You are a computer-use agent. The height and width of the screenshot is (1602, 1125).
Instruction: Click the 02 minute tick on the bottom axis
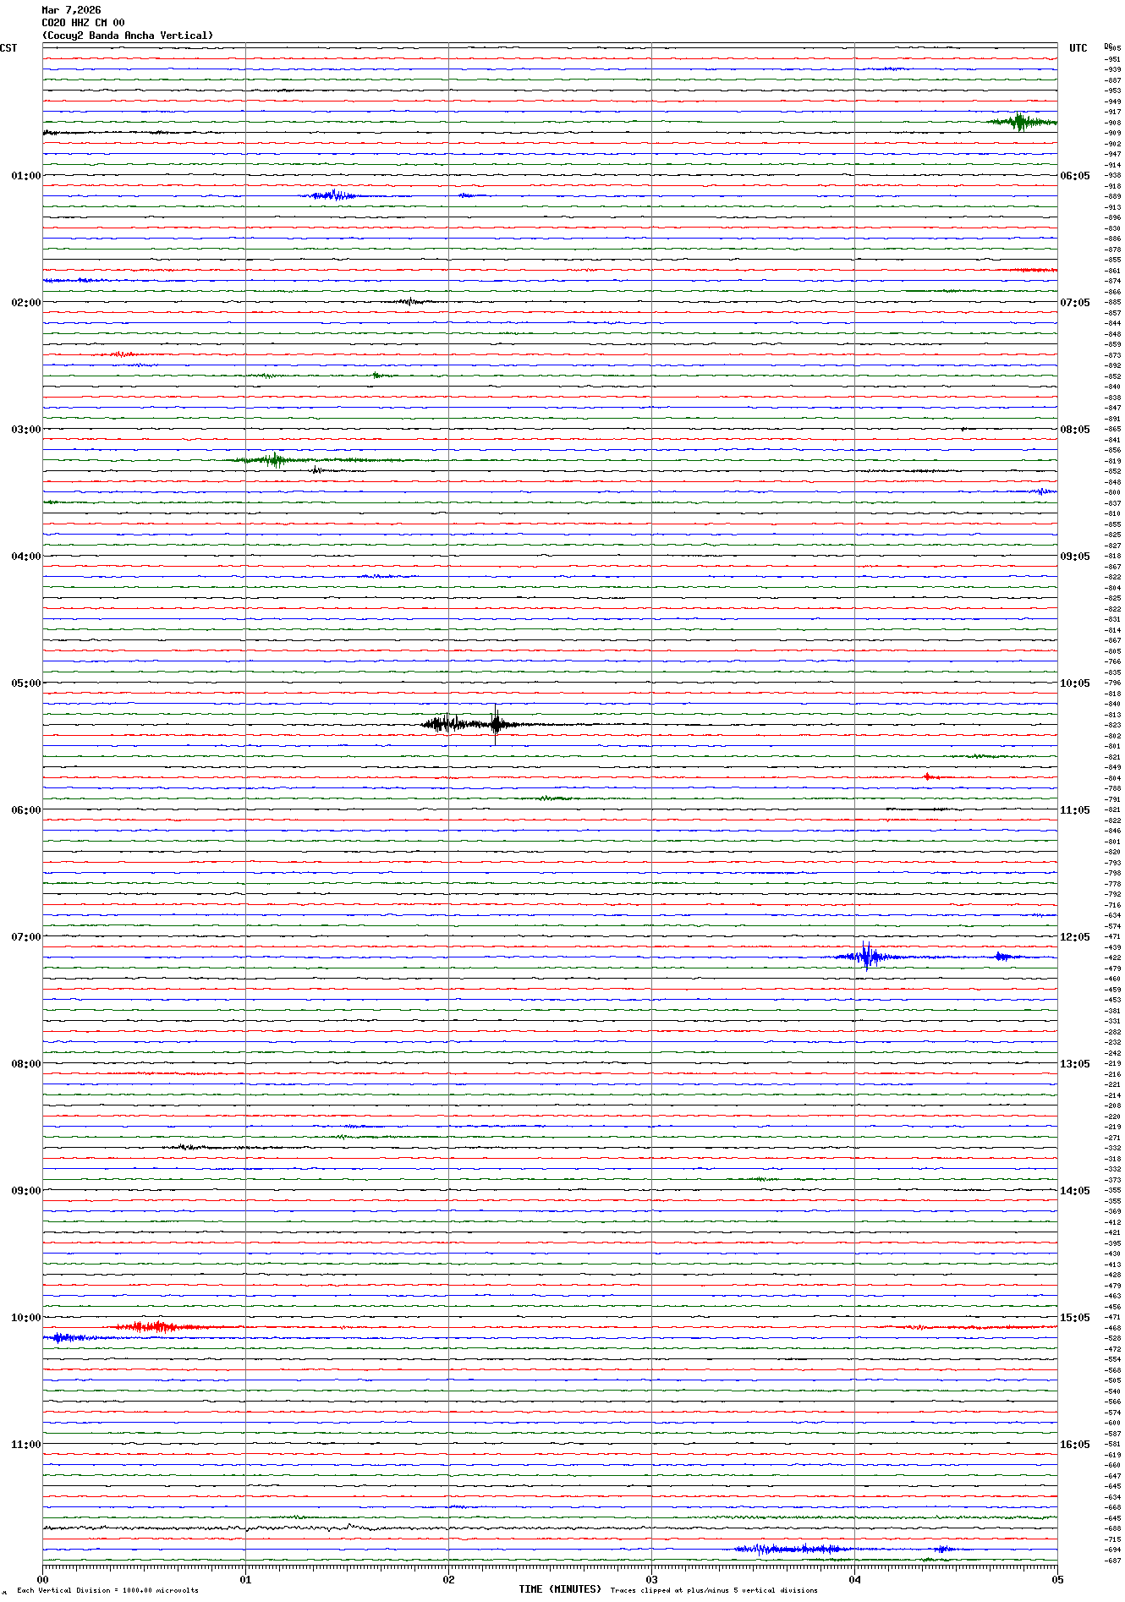pyautogui.click(x=448, y=1579)
